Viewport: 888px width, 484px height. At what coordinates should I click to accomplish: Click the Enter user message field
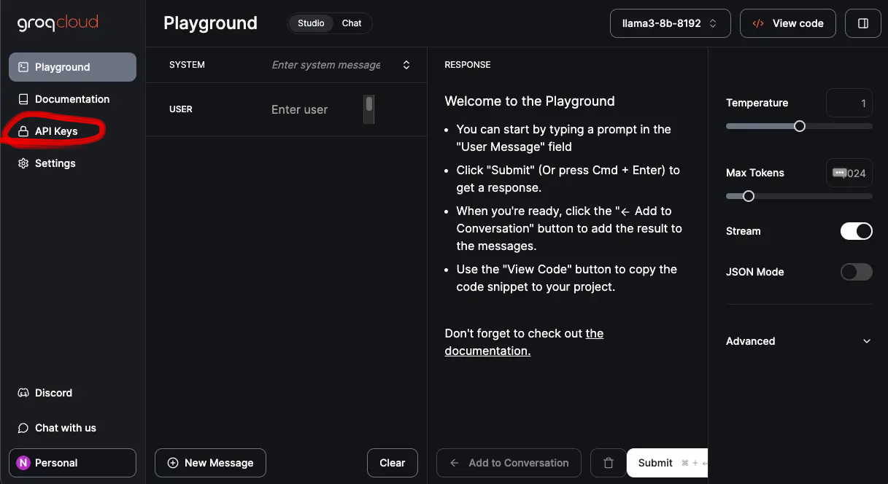[x=314, y=110]
